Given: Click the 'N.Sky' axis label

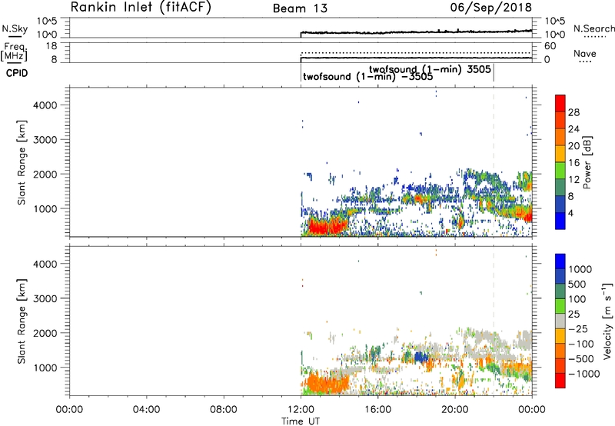Looking at the screenshot, I should (x=15, y=28).
